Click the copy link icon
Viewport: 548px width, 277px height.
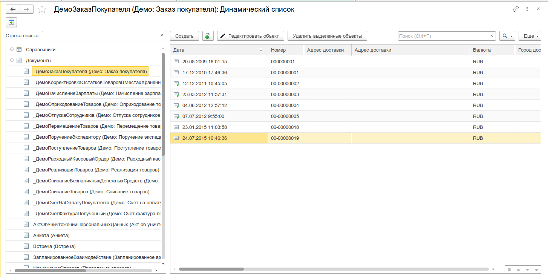pos(516,9)
